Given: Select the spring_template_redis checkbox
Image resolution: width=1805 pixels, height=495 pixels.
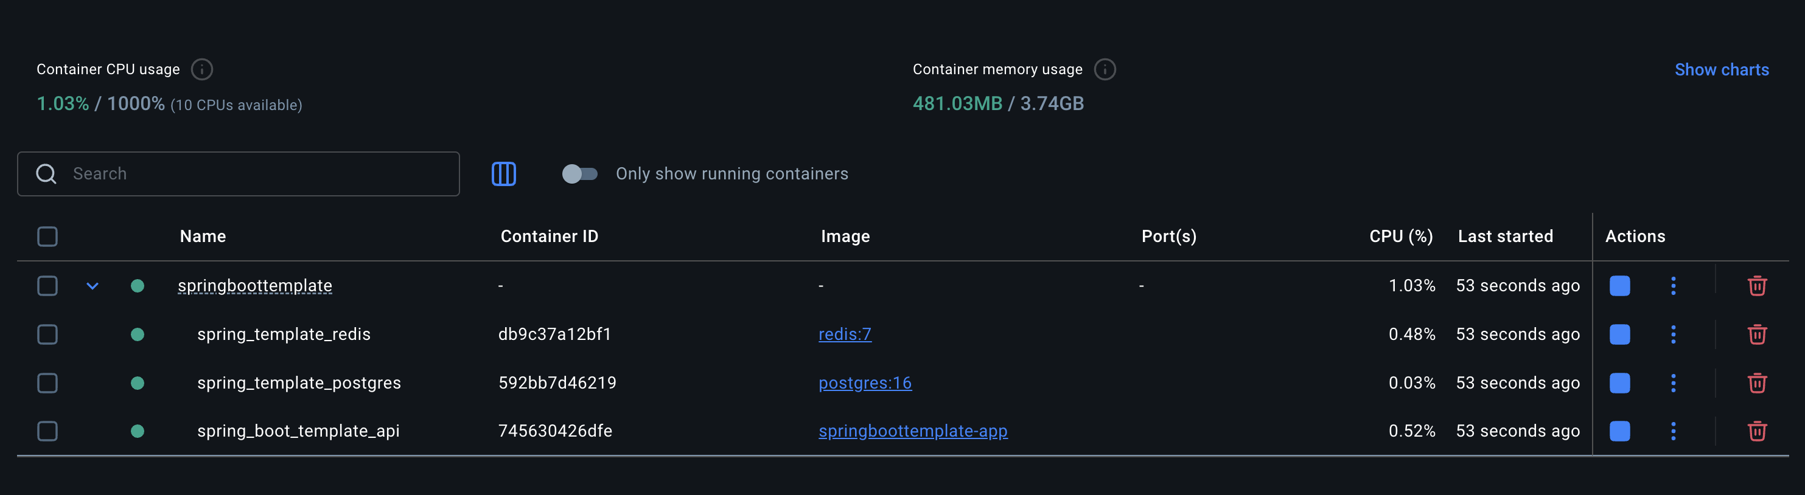Looking at the screenshot, I should point(47,334).
